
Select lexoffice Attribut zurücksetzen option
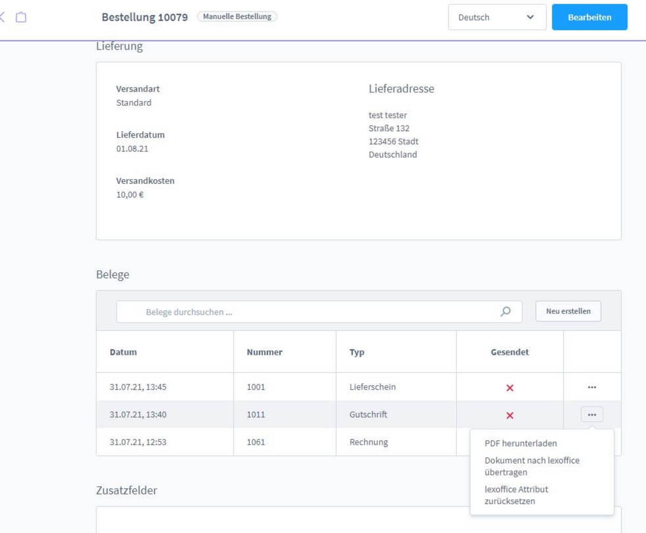516,495
